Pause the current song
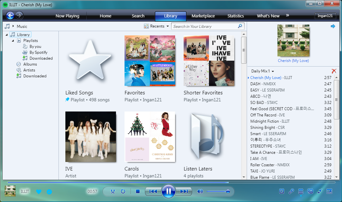 click(169, 191)
